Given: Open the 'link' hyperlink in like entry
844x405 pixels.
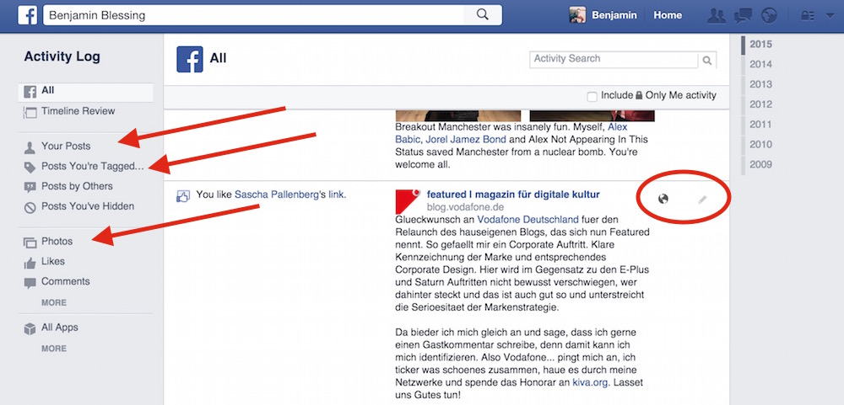Looking at the screenshot, I should click(337, 195).
